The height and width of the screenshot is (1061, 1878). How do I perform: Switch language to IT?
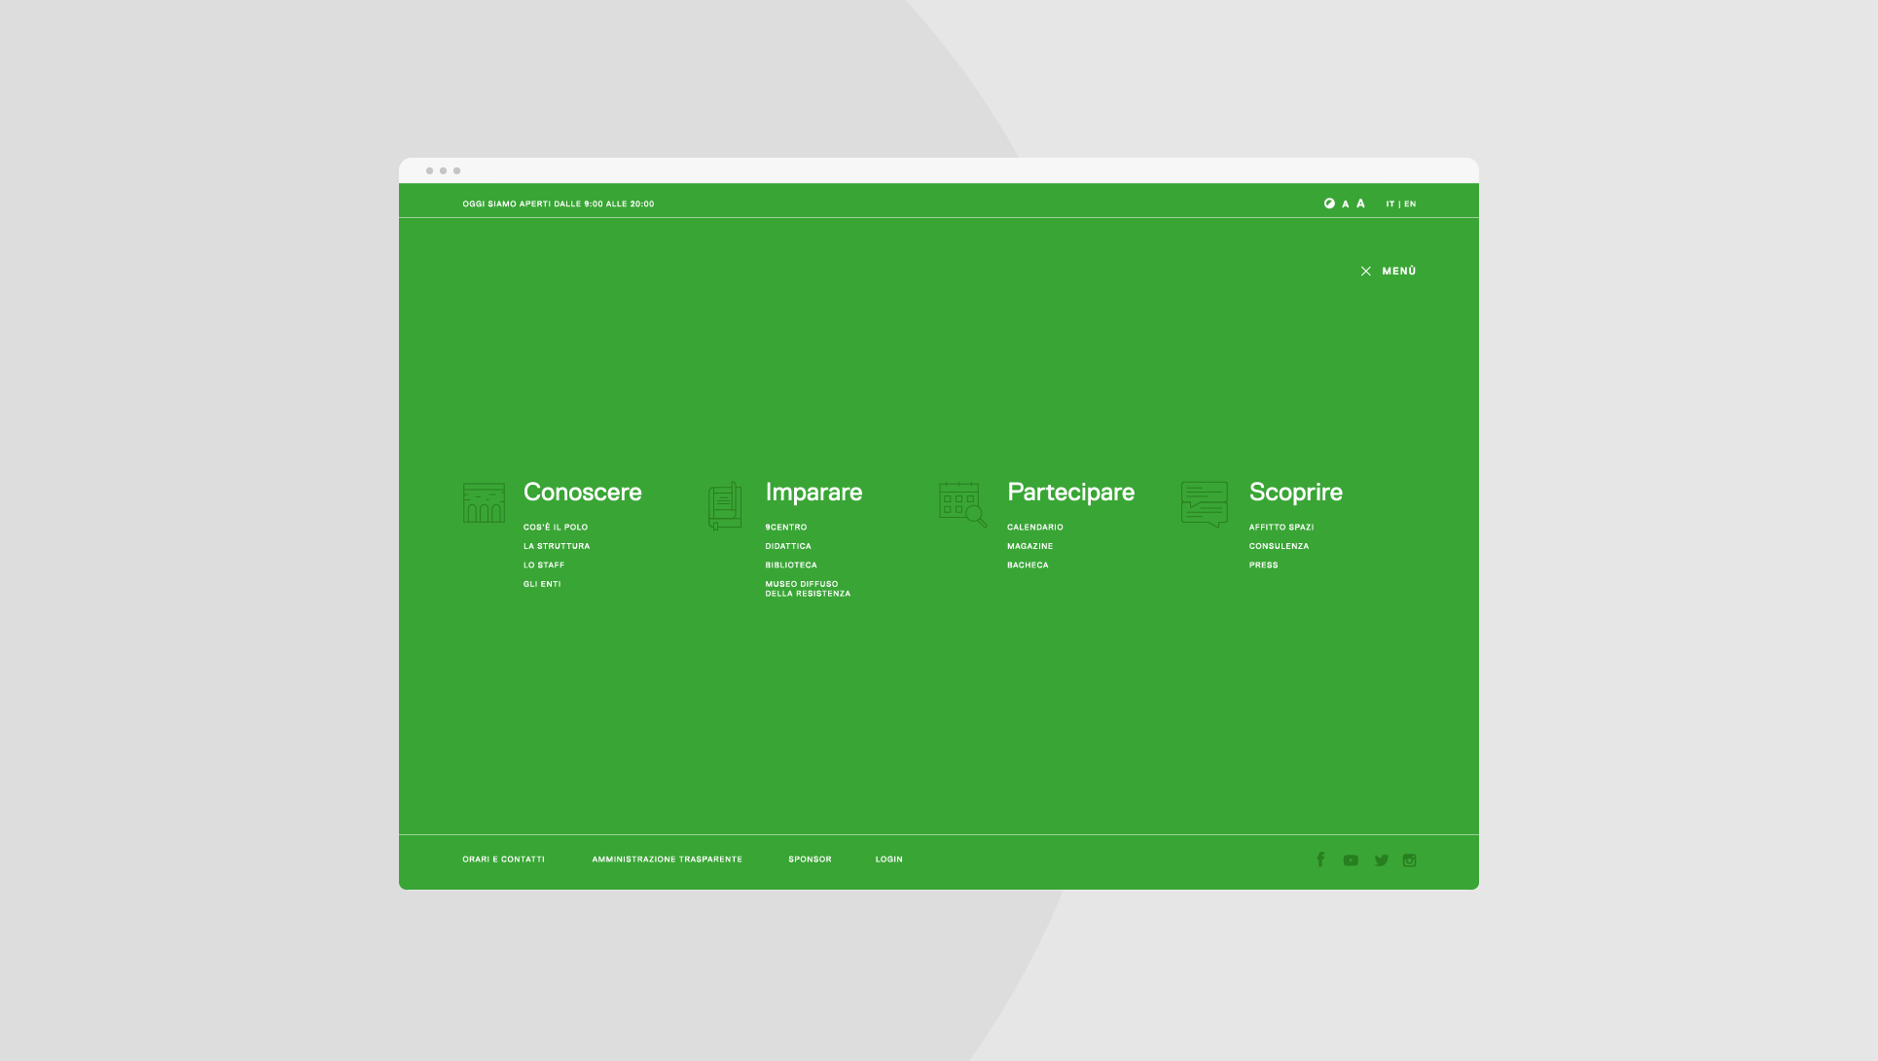pyautogui.click(x=1390, y=204)
